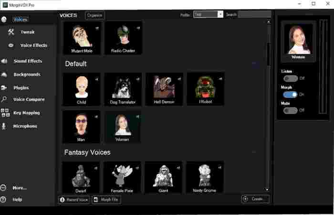Choose the Female Pixie voice
Viewport: 334px width, 215px height.
[x=122, y=178]
